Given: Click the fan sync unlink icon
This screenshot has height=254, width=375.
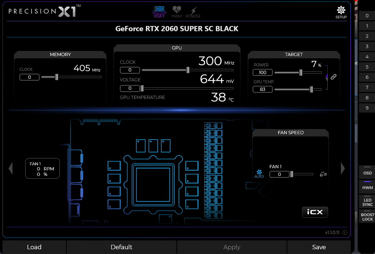Looking at the screenshot, I should pos(323,174).
